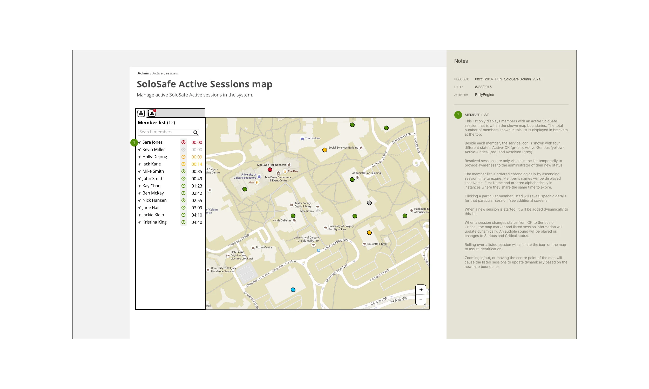Click location arrow beside Mike Smith

coord(139,171)
